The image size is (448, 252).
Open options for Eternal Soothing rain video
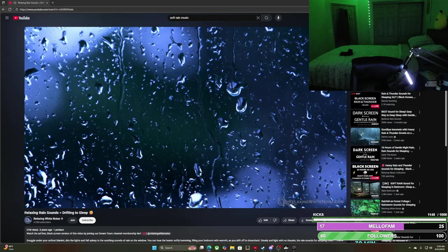pos(420,94)
